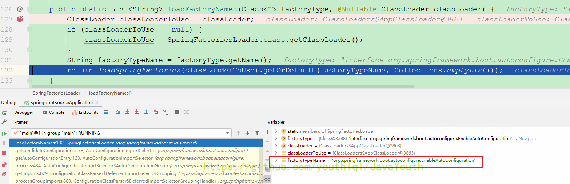Click the Step Out icon
570x184 pixels.
pos(146,112)
